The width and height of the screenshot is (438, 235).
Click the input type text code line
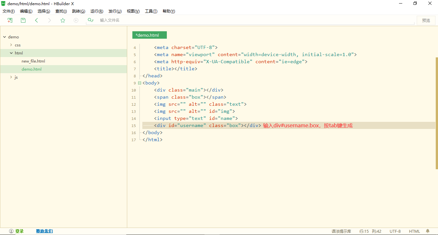[196, 118]
